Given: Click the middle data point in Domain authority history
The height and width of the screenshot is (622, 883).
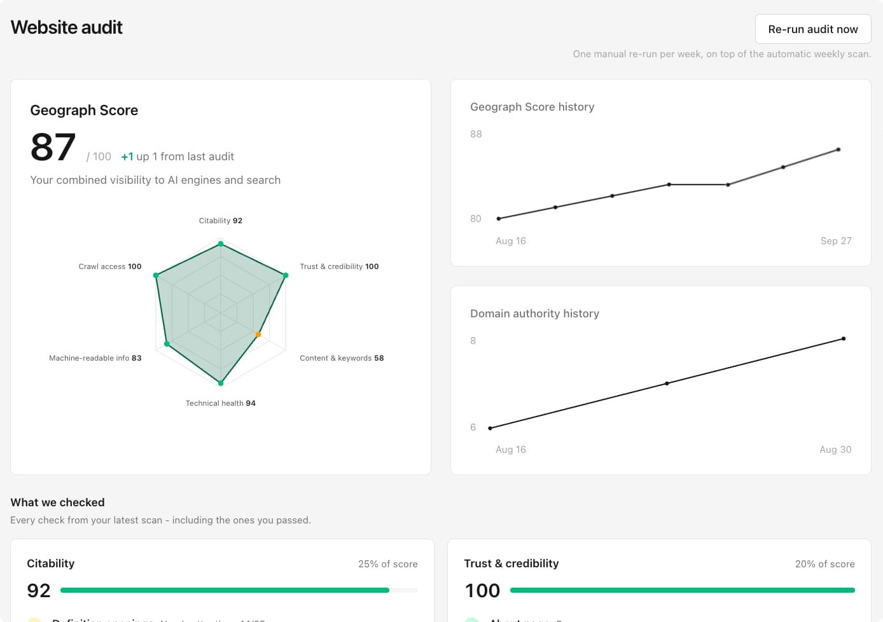Looking at the screenshot, I should coord(667,384).
